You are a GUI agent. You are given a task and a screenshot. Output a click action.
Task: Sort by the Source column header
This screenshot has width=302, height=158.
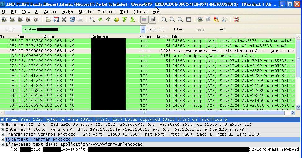(x=49, y=37)
